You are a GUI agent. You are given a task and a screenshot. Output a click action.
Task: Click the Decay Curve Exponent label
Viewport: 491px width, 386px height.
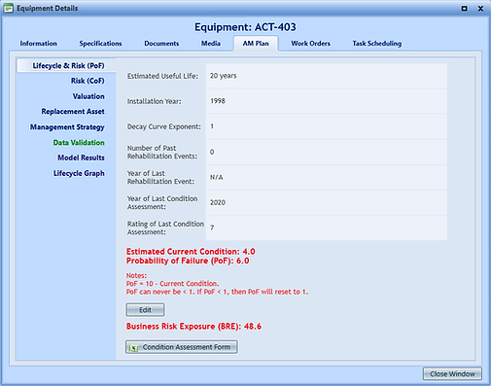pyautogui.click(x=164, y=126)
